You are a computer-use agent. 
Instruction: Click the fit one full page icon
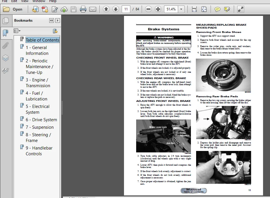204,9
